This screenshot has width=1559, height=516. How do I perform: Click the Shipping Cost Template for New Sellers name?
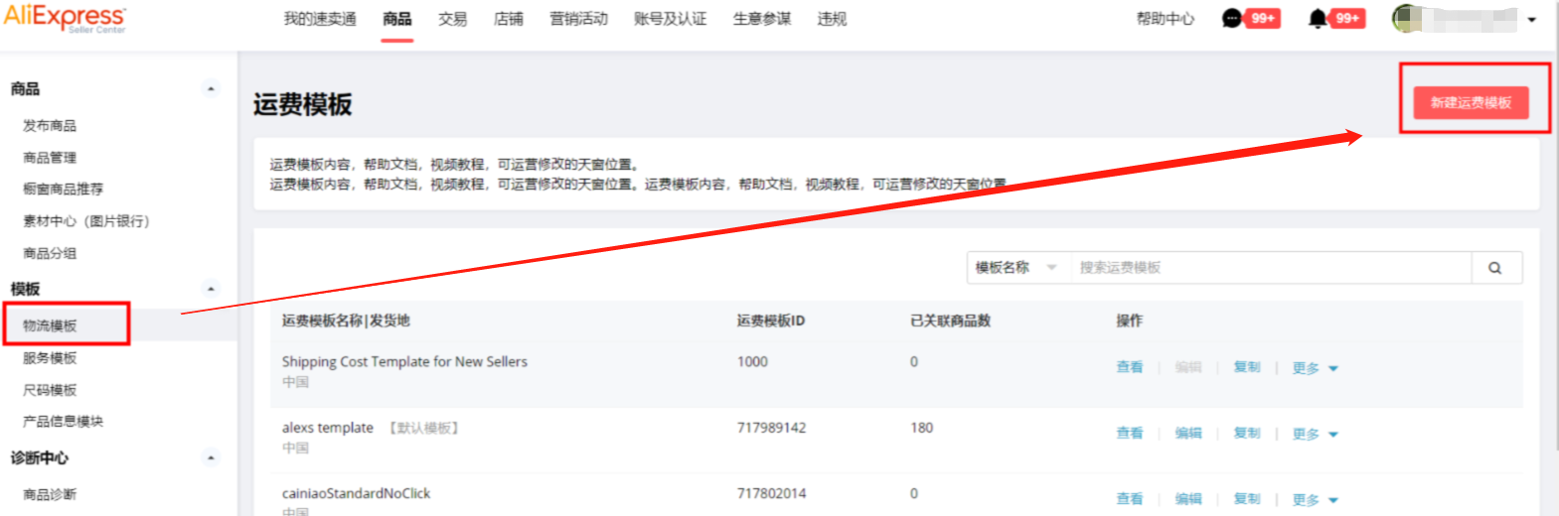coord(404,362)
